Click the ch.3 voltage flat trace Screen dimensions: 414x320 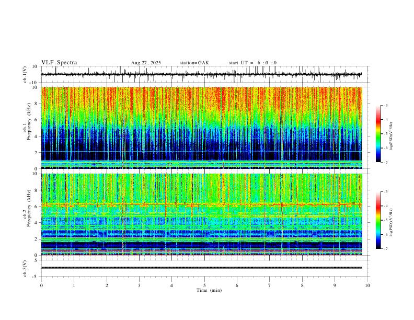click(x=202, y=268)
